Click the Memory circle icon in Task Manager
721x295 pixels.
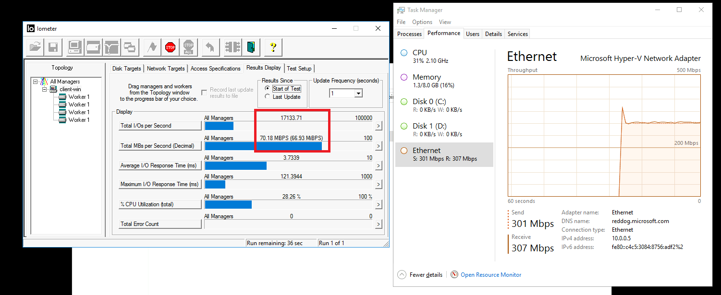tap(404, 77)
